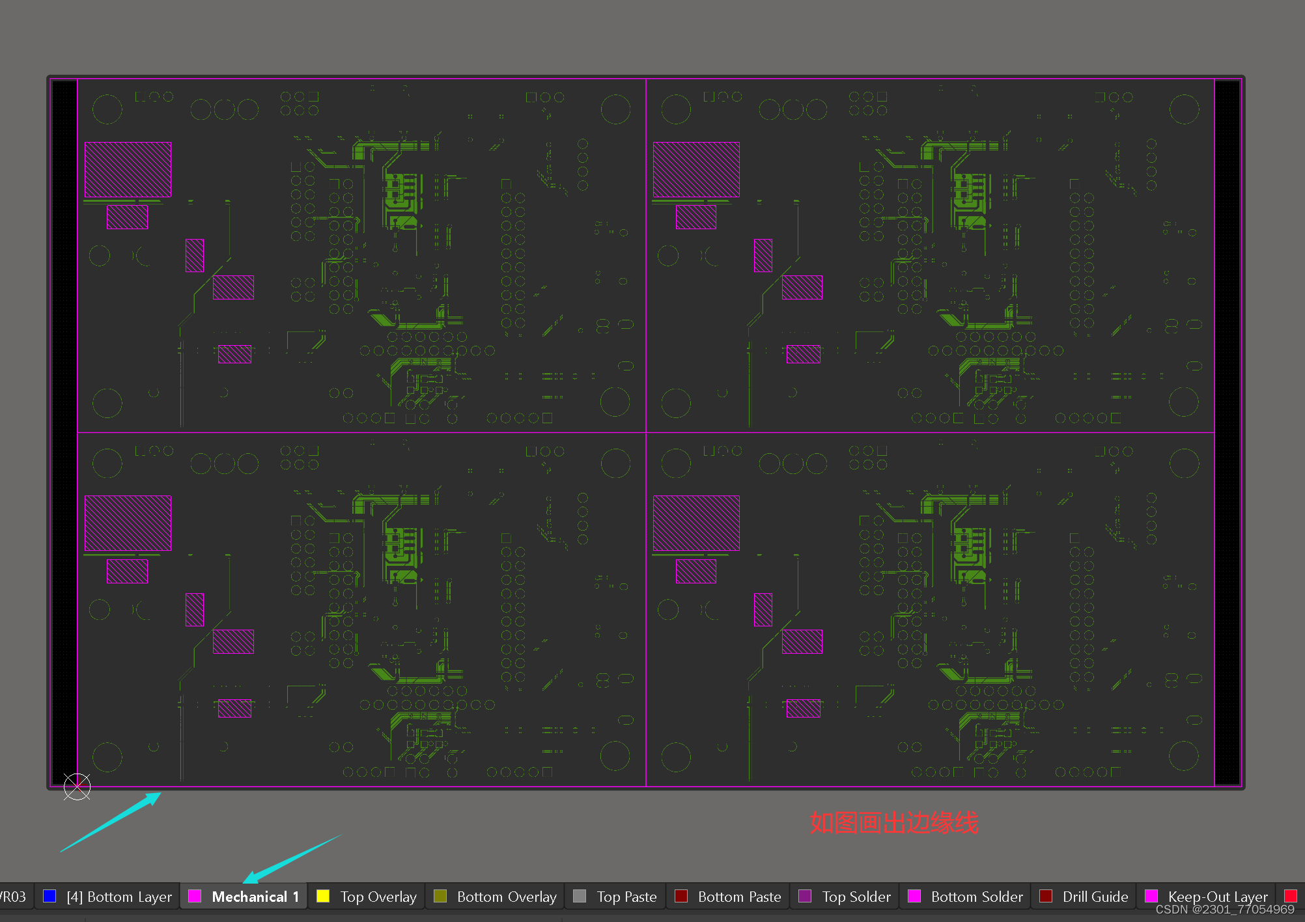The width and height of the screenshot is (1305, 922).
Task: Click the purple Top Solder color swatch
Action: pos(805,896)
